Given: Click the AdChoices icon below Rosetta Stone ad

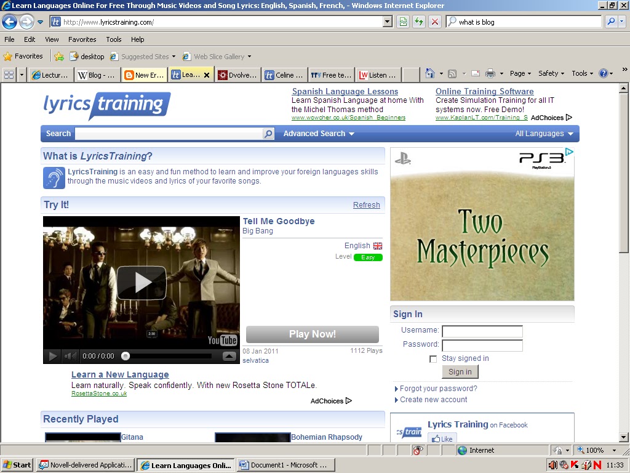Looking at the screenshot, I should (349, 400).
